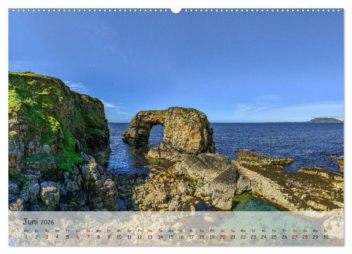This screenshot has width=352, height=254.
Task: Select day 30 in the calendar strip
Action: click(x=326, y=237)
